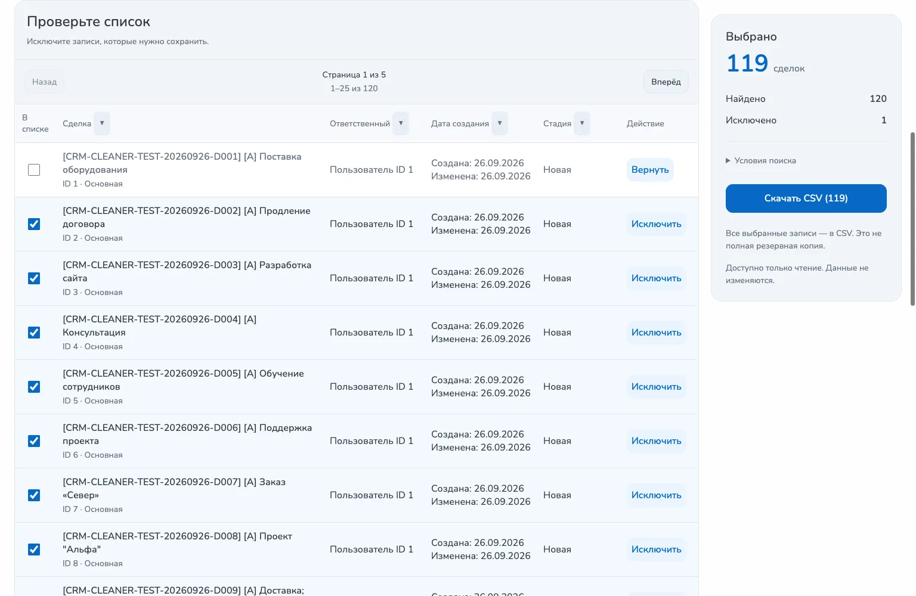Screen dimensions: 916x596
Task: Click Пользователь ID 1 in the D006 row
Action: (x=372, y=441)
